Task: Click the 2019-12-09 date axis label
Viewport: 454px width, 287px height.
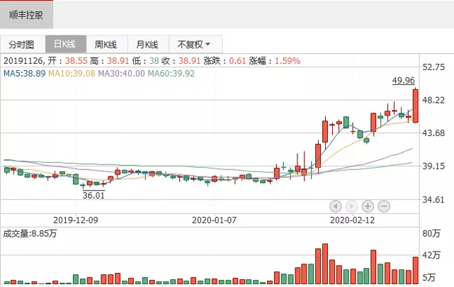Action: (76, 220)
